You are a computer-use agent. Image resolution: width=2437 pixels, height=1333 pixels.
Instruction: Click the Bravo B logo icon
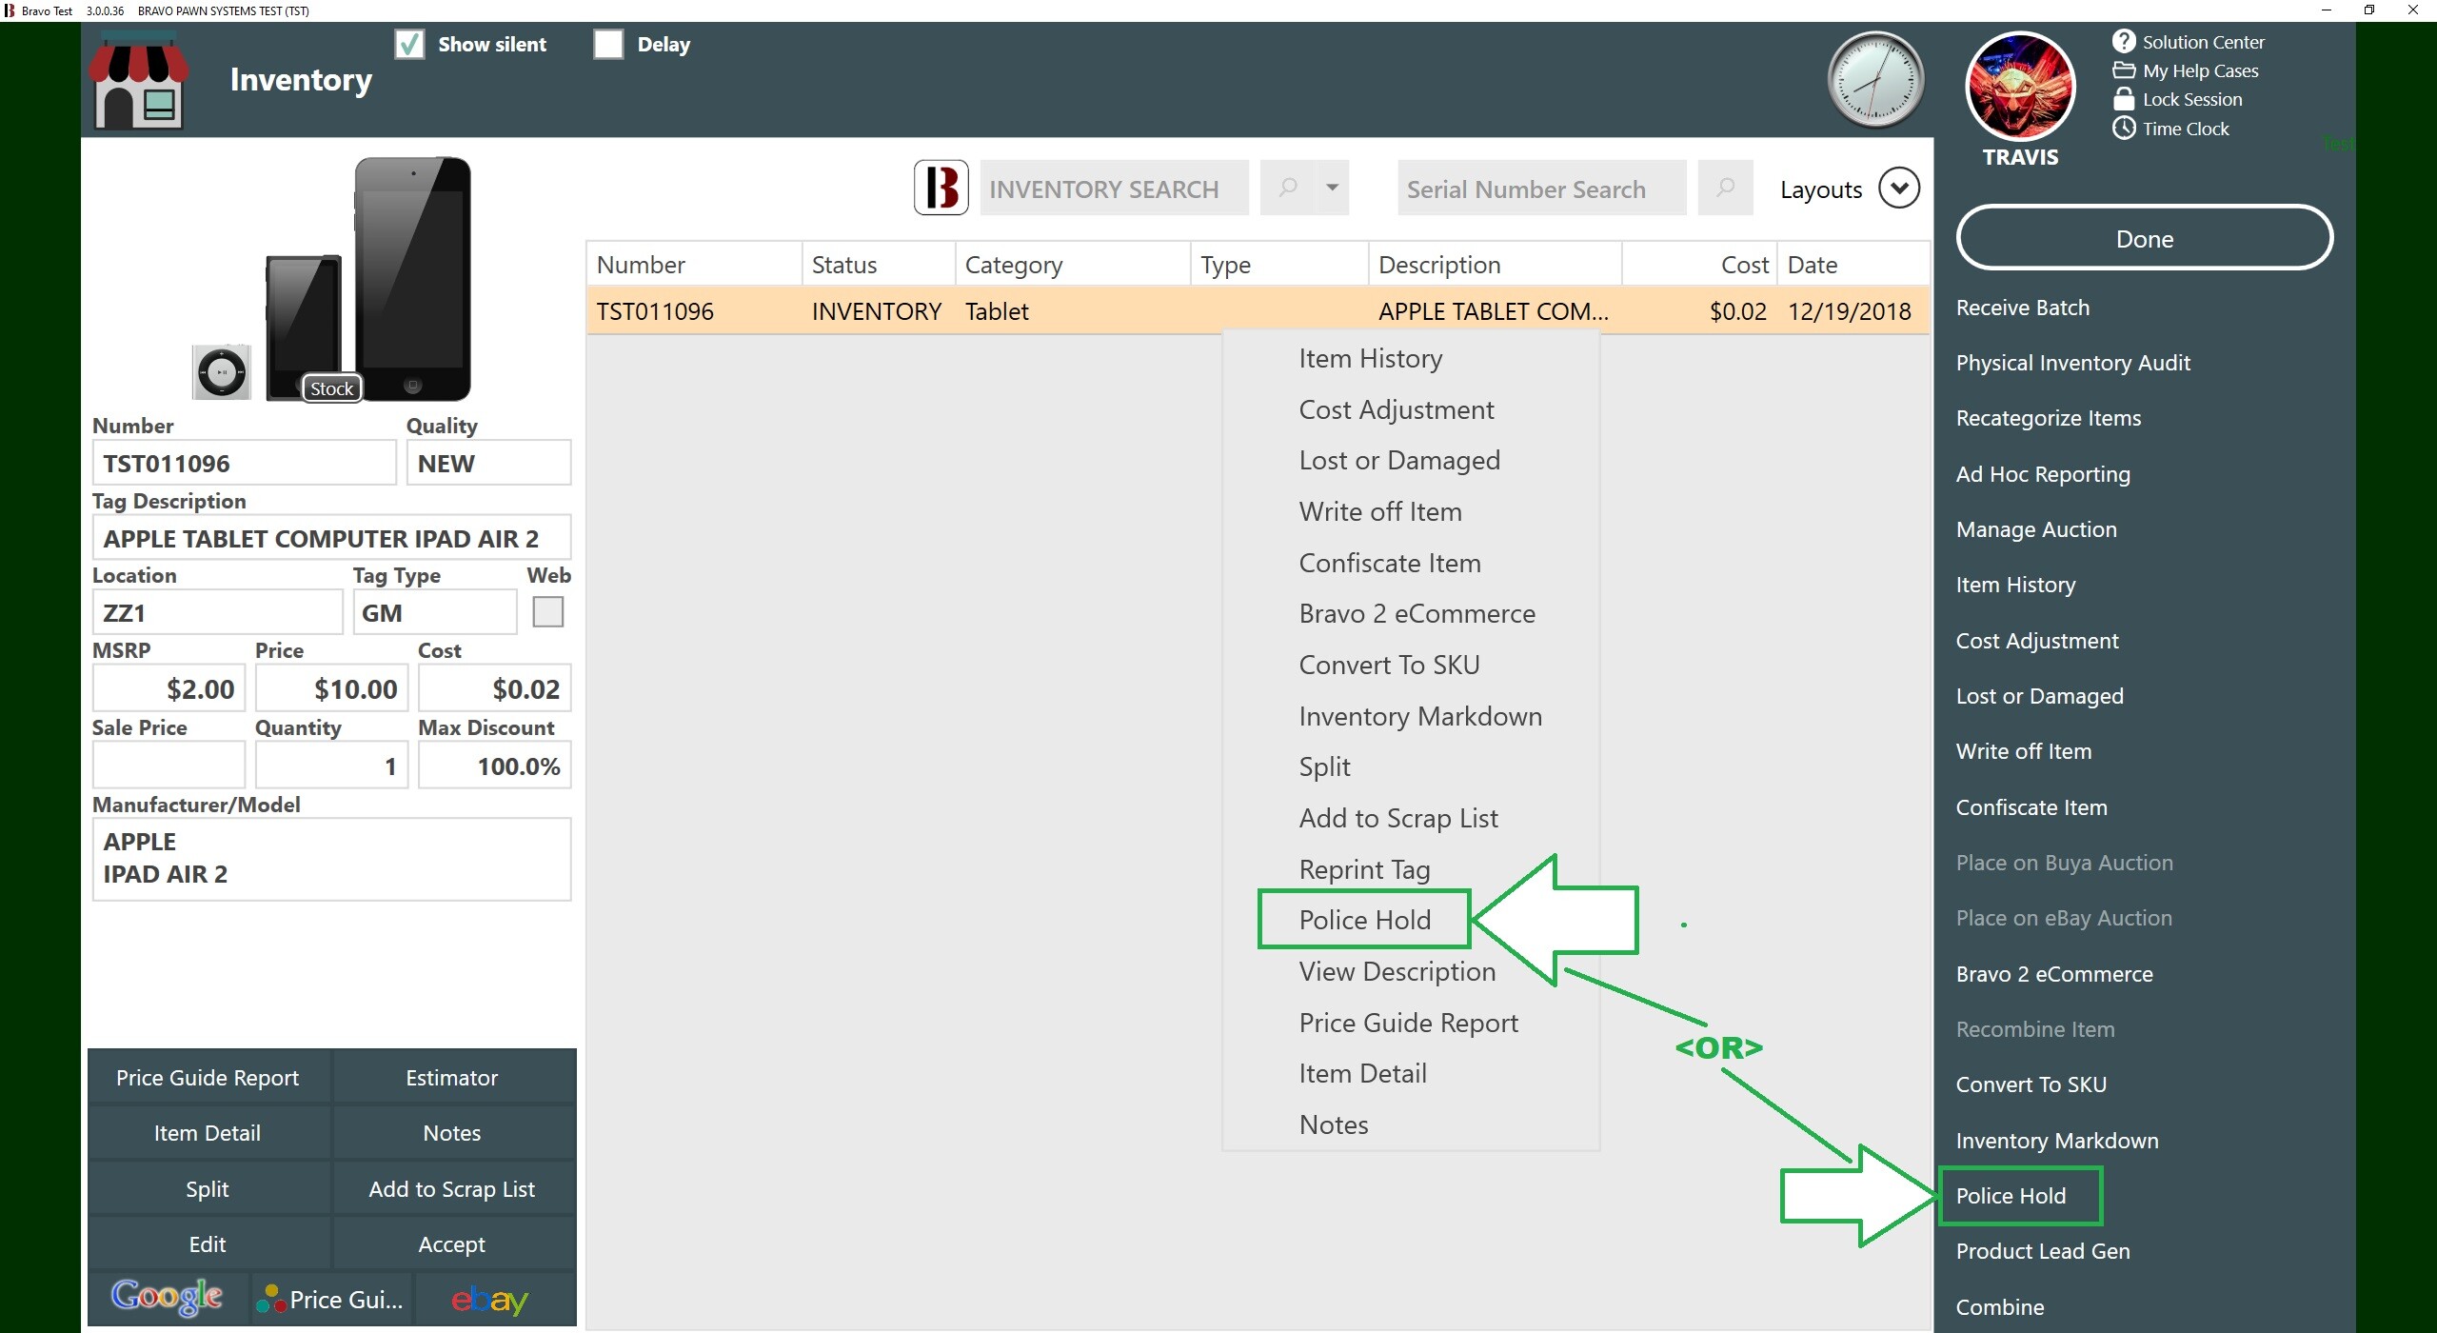click(941, 188)
